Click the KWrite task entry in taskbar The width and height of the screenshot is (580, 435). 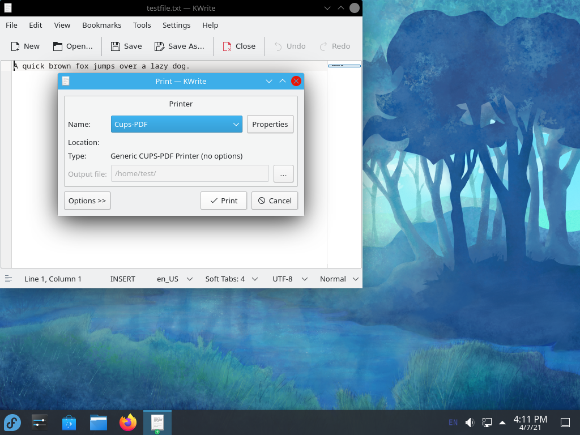pyautogui.click(x=157, y=423)
